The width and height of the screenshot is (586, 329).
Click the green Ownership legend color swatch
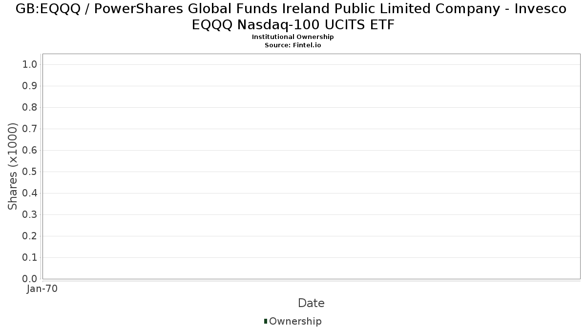click(266, 321)
